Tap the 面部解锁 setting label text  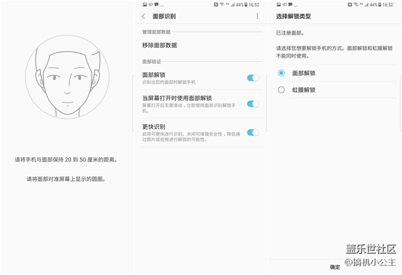[153, 75]
